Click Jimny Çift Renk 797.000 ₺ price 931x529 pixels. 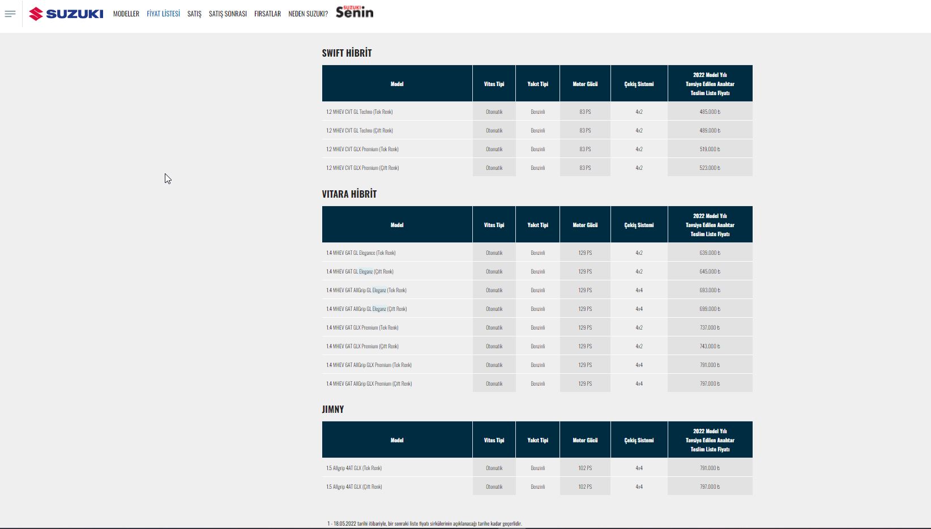coord(710,487)
